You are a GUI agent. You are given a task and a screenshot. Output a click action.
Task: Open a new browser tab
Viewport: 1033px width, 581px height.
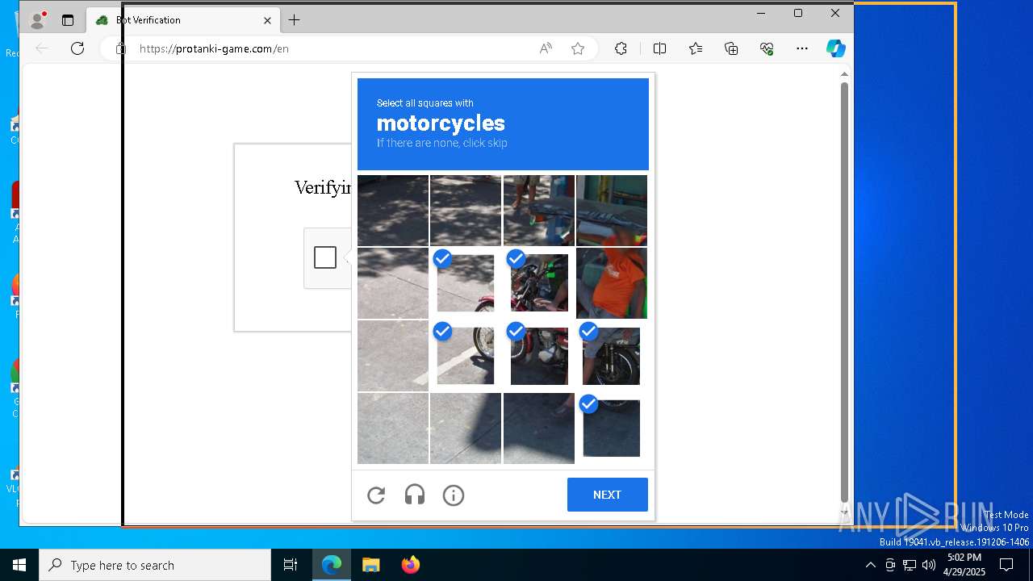[295, 20]
